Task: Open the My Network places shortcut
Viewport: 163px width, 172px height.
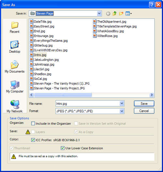Action: click(x=15, y=106)
